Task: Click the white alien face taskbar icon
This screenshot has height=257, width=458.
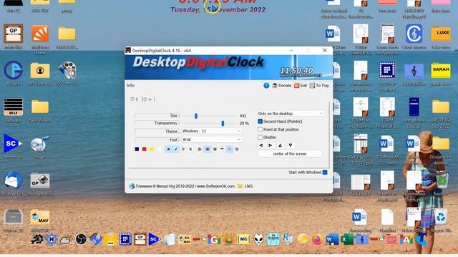Action: [x=258, y=240]
